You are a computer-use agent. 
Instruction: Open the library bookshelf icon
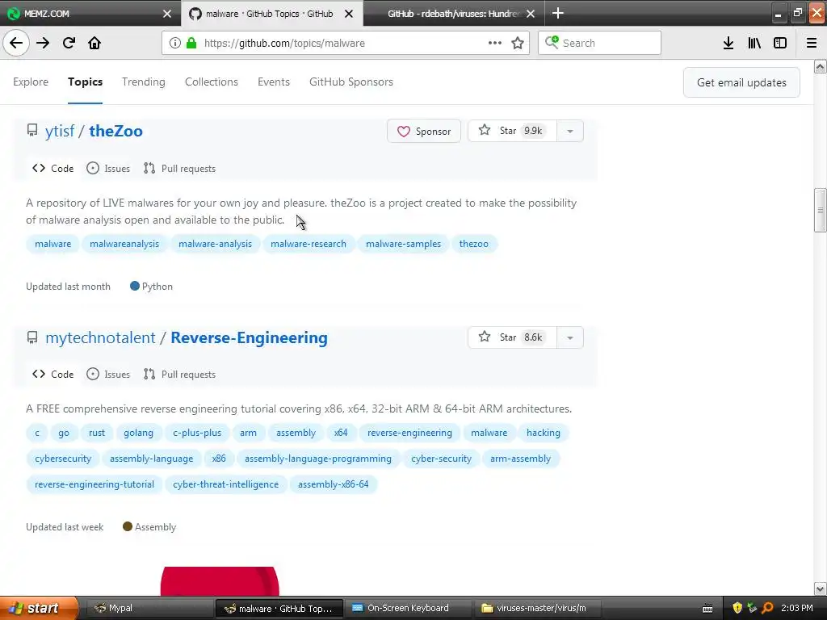pyautogui.click(x=754, y=44)
